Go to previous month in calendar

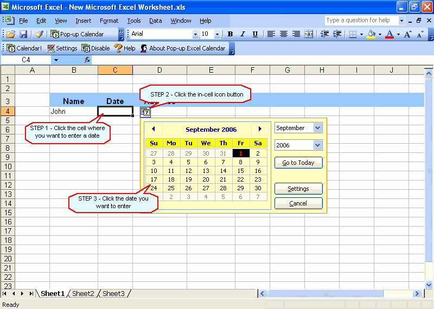[x=154, y=129]
